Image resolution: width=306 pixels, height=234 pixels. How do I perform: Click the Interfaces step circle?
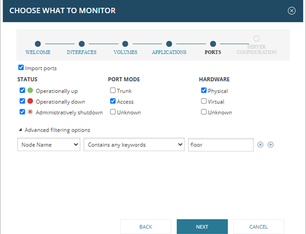point(81,43)
